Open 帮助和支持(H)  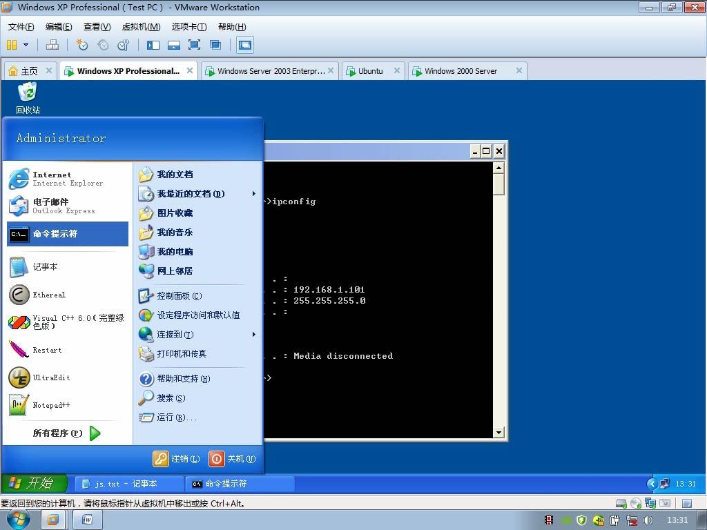pyautogui.click(x=198, y=379)
